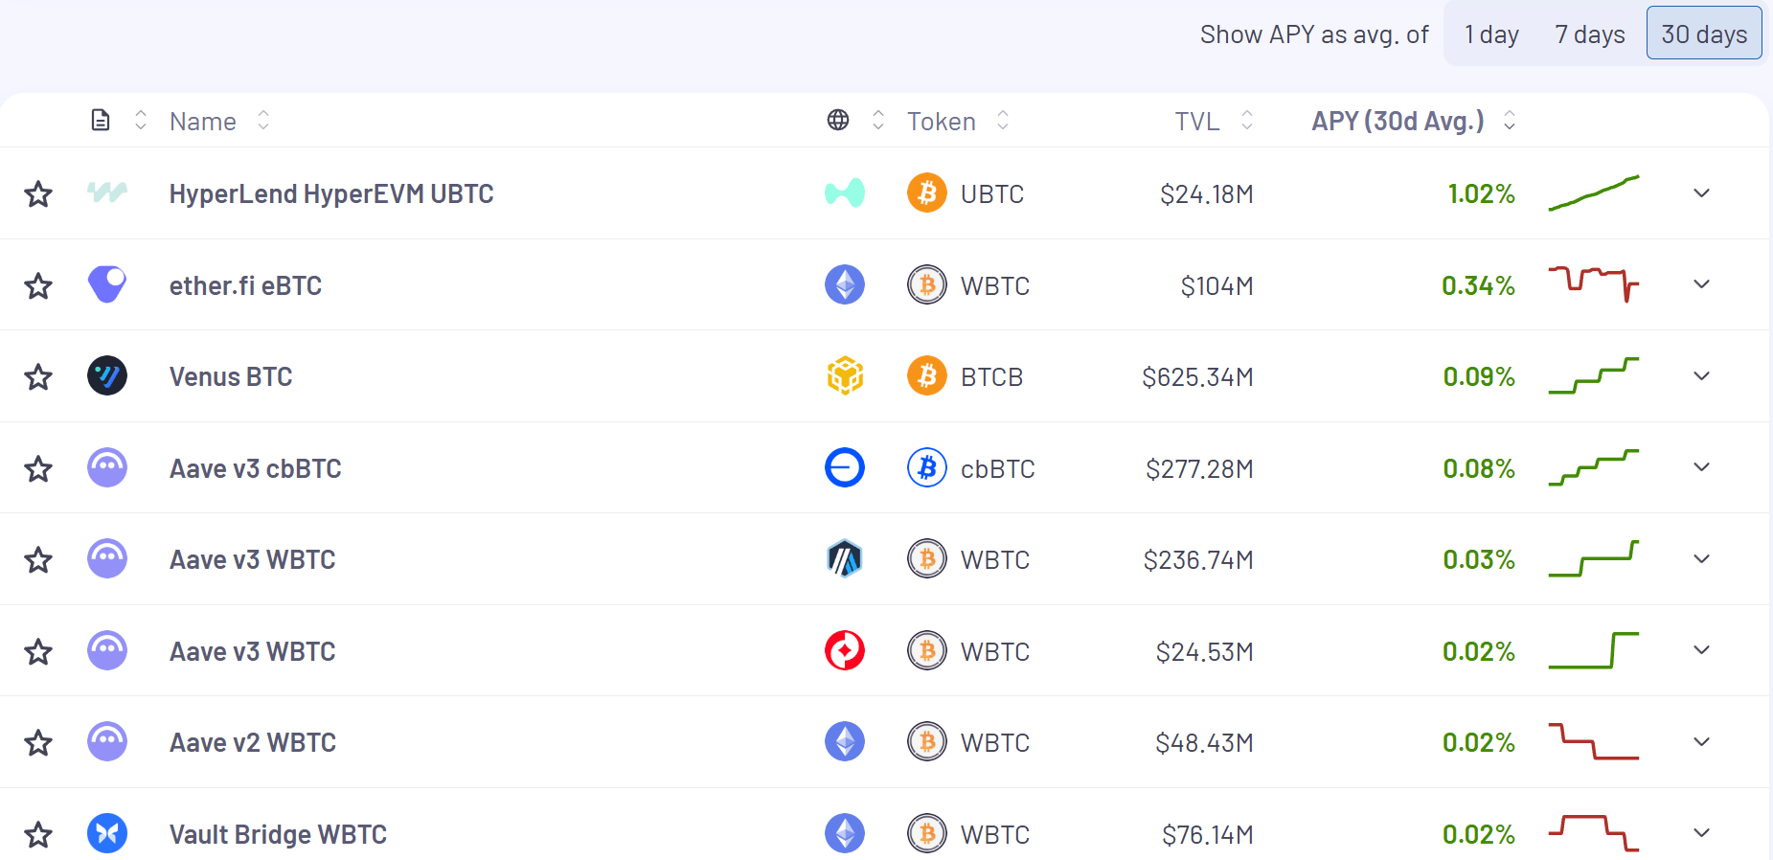Click the WBTC token icon in the ether.fi eBTC row

pos(927,284)
